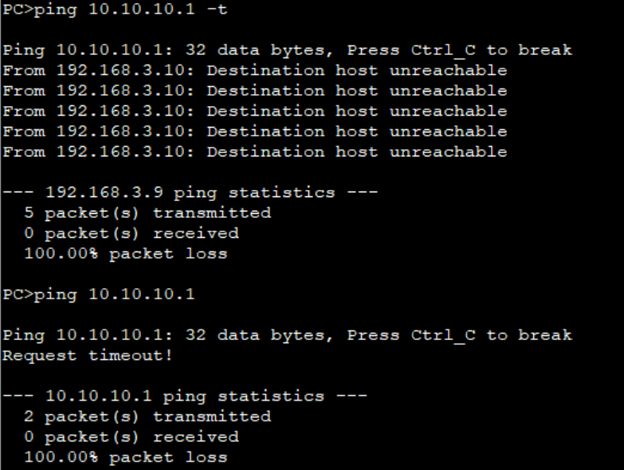
Task: Click the "-t" flag in the first command
Action: point(218,9)
